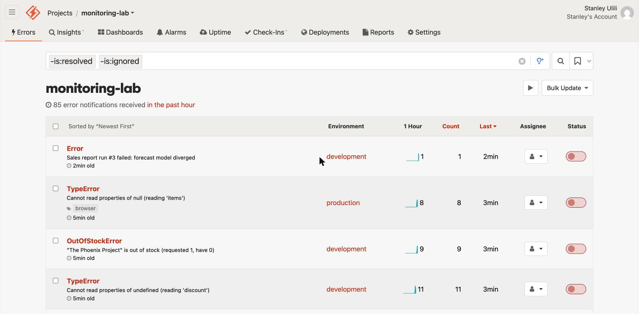The image size is (639, 314).
Task: Check the box for the TypeError 'items' row
Action: [x=55, y=188]
